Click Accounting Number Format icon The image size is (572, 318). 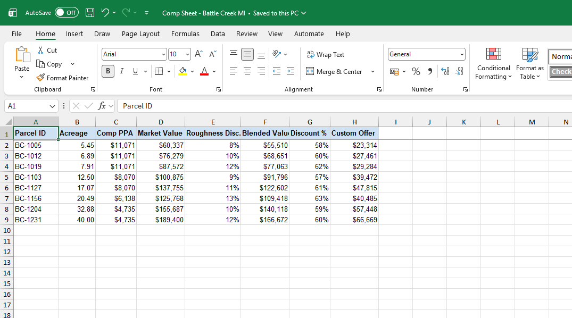[x=394, y=71]
